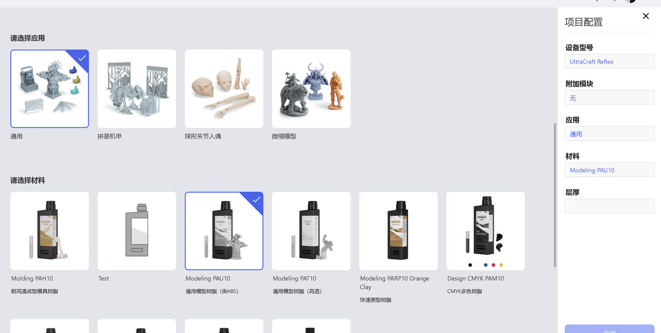Click the Molding PAH10 name label
Viewport: 661px width, 333px height.
pyautogui.click(x=32, y=278)
